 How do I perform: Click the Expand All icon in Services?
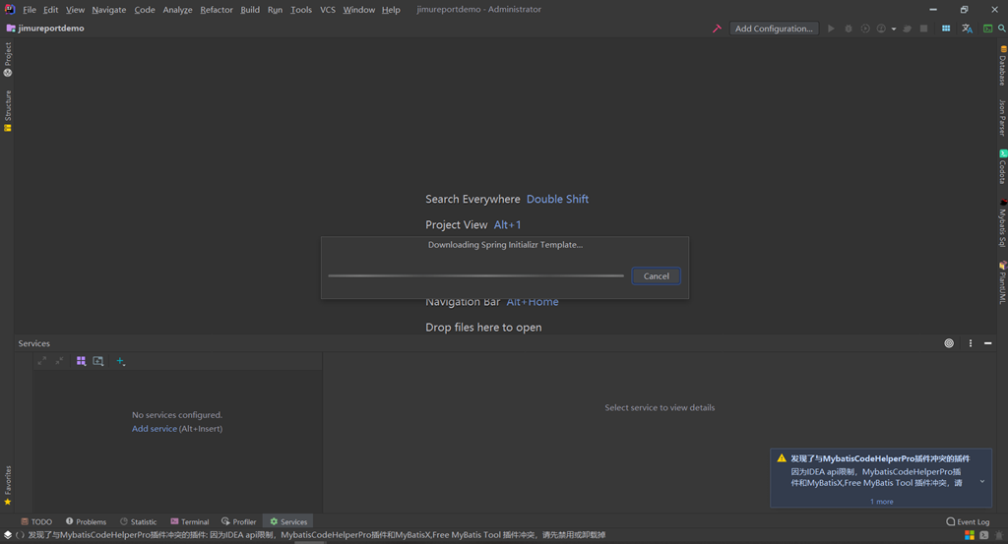(x=41, y=361)
